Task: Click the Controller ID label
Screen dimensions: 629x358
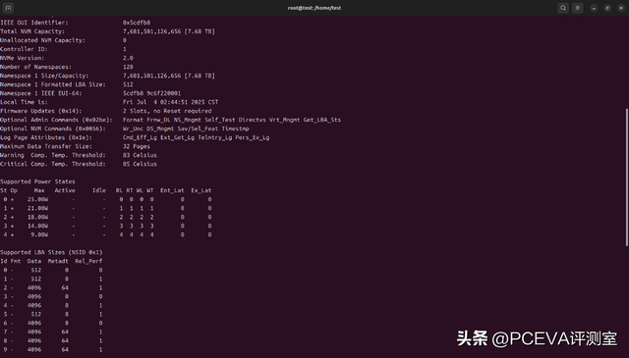Action: [24, 49]
